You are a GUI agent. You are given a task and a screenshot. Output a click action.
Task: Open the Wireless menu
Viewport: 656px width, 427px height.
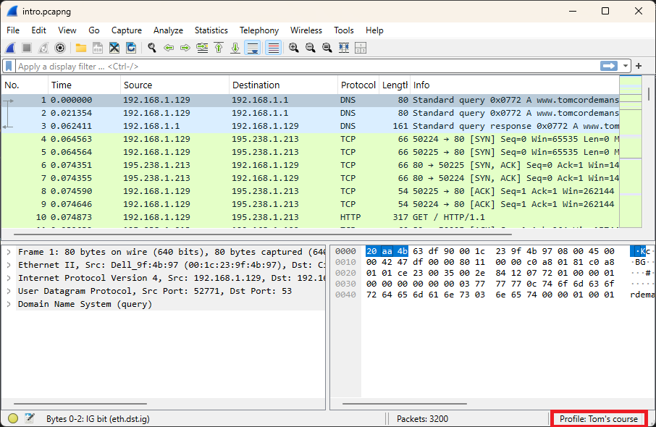pos(306,30)
